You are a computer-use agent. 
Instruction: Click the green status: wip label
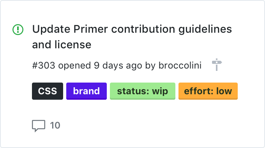click(143, 91)
